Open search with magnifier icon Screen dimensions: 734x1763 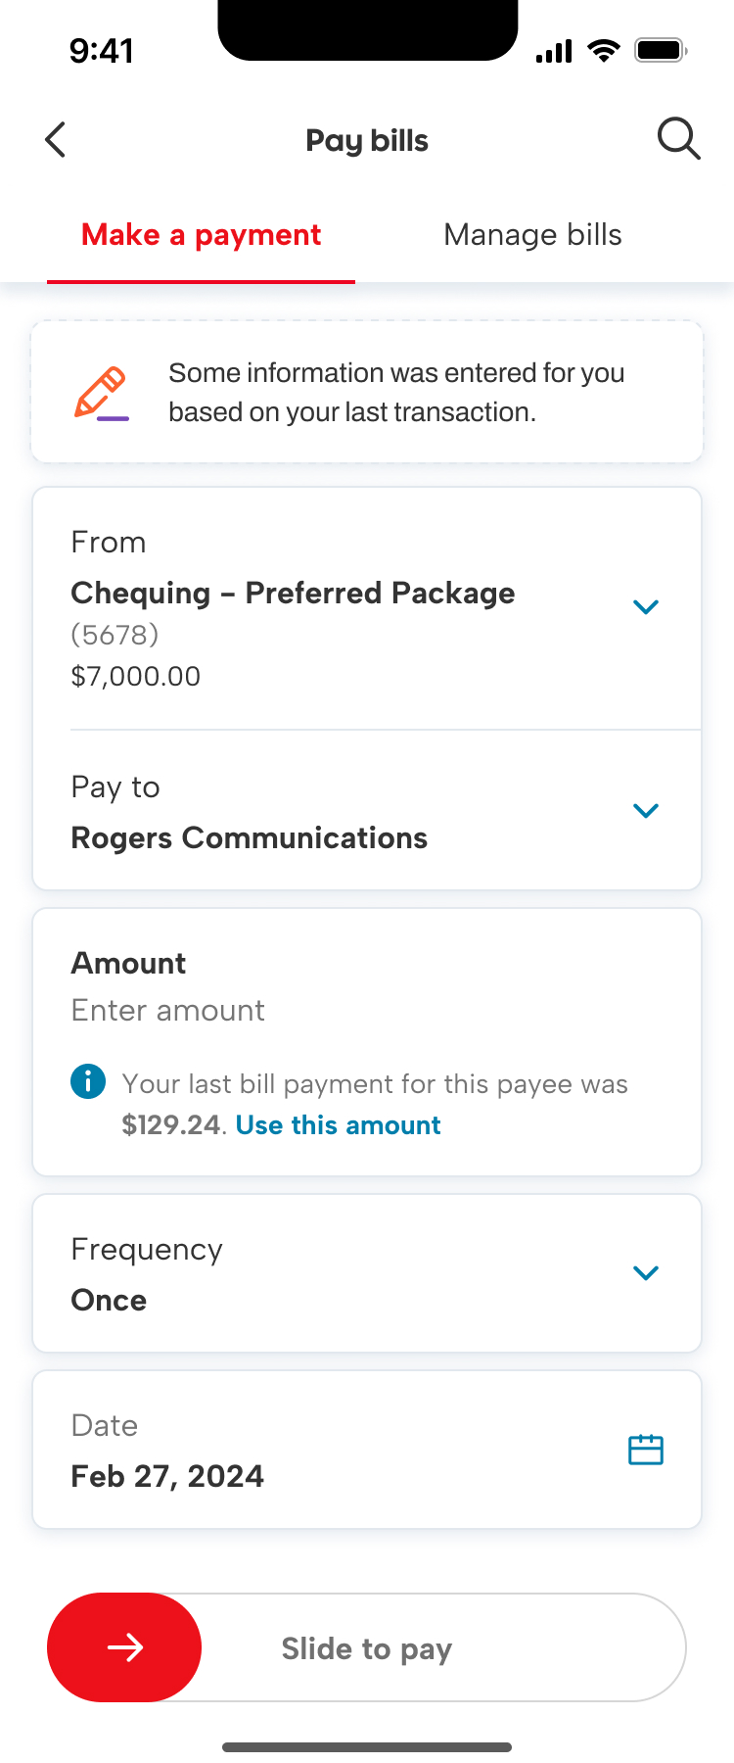click(678, 139)
